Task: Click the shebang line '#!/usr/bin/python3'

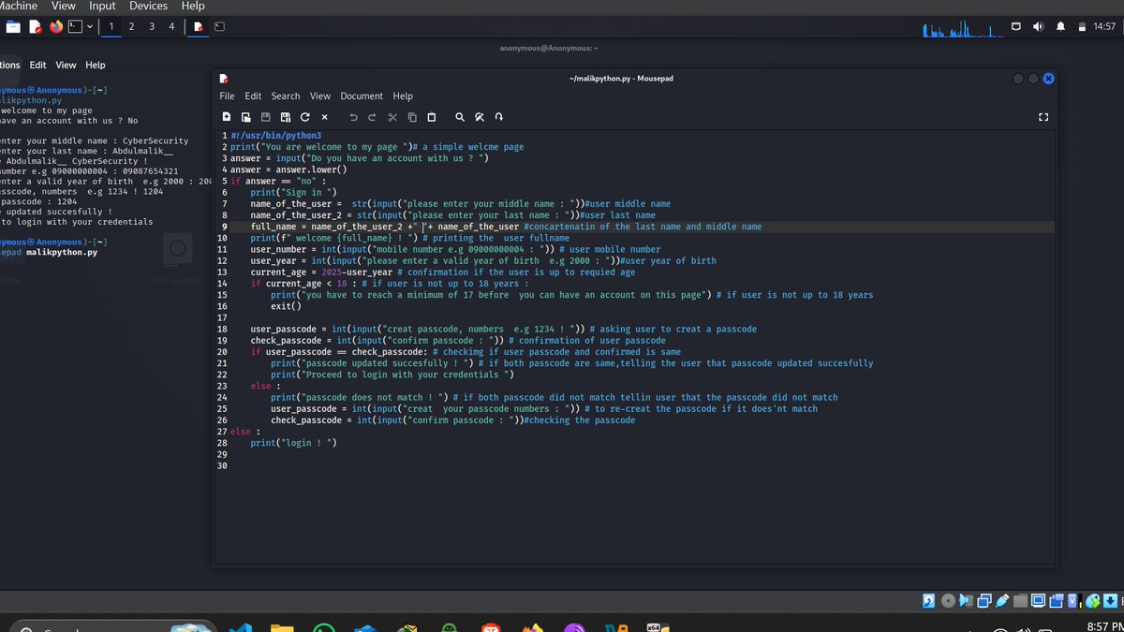Action: coord(275,136)
